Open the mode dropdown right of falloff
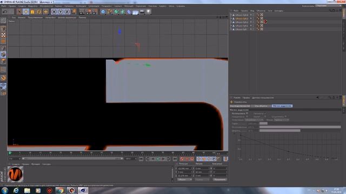 tap(281, 120)
